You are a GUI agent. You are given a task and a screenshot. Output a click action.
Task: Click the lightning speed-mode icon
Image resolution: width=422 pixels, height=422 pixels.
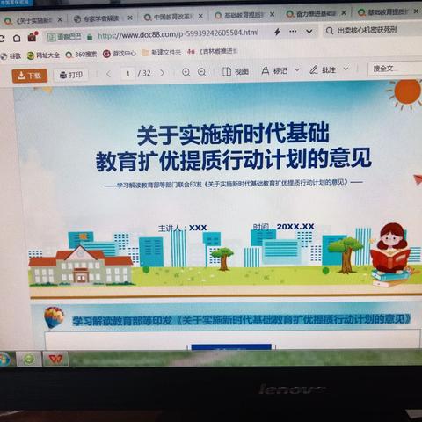pyautogui.click(x=277, y=32)
